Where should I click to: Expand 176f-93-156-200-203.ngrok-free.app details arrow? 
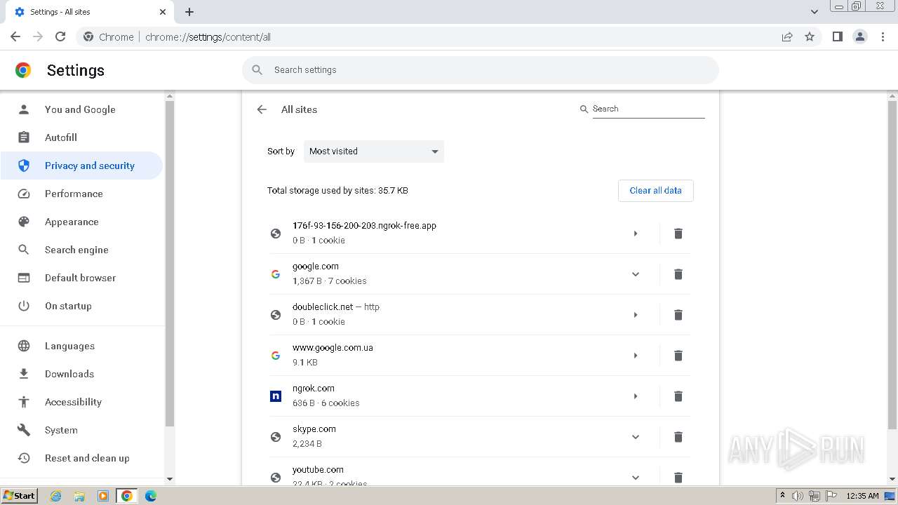(x=636, y=234)
